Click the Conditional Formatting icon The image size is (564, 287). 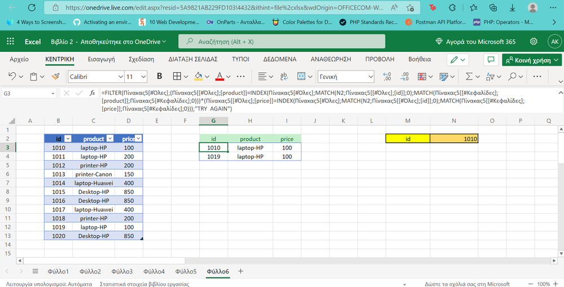click(422, 76)
